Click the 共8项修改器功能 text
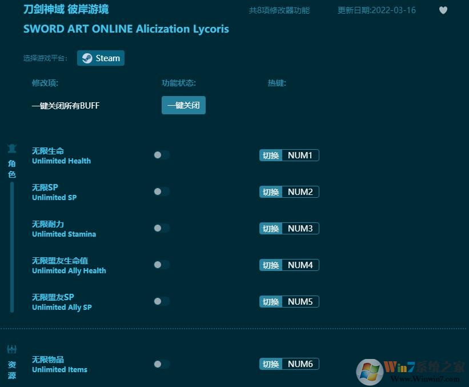This screenshot has width=469, height=387. 279,10
